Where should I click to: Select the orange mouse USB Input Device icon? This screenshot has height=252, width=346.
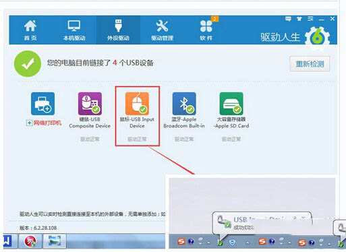click(x=137, y=104)
